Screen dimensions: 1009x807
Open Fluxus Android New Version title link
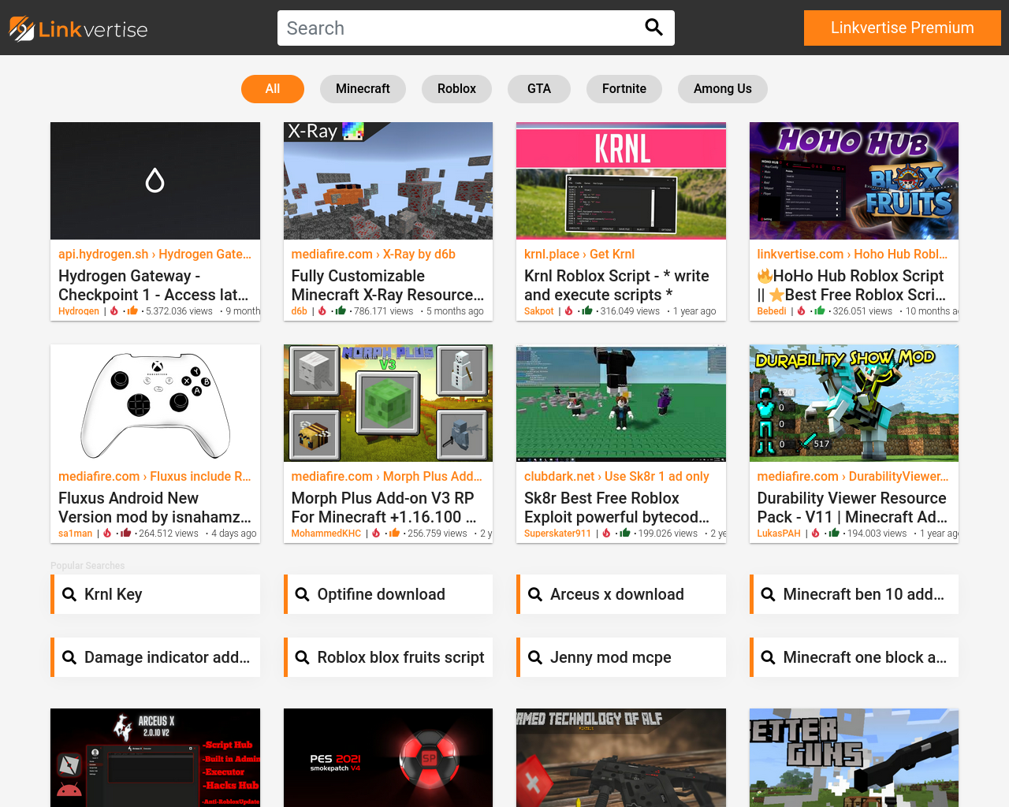pos(155,508)
